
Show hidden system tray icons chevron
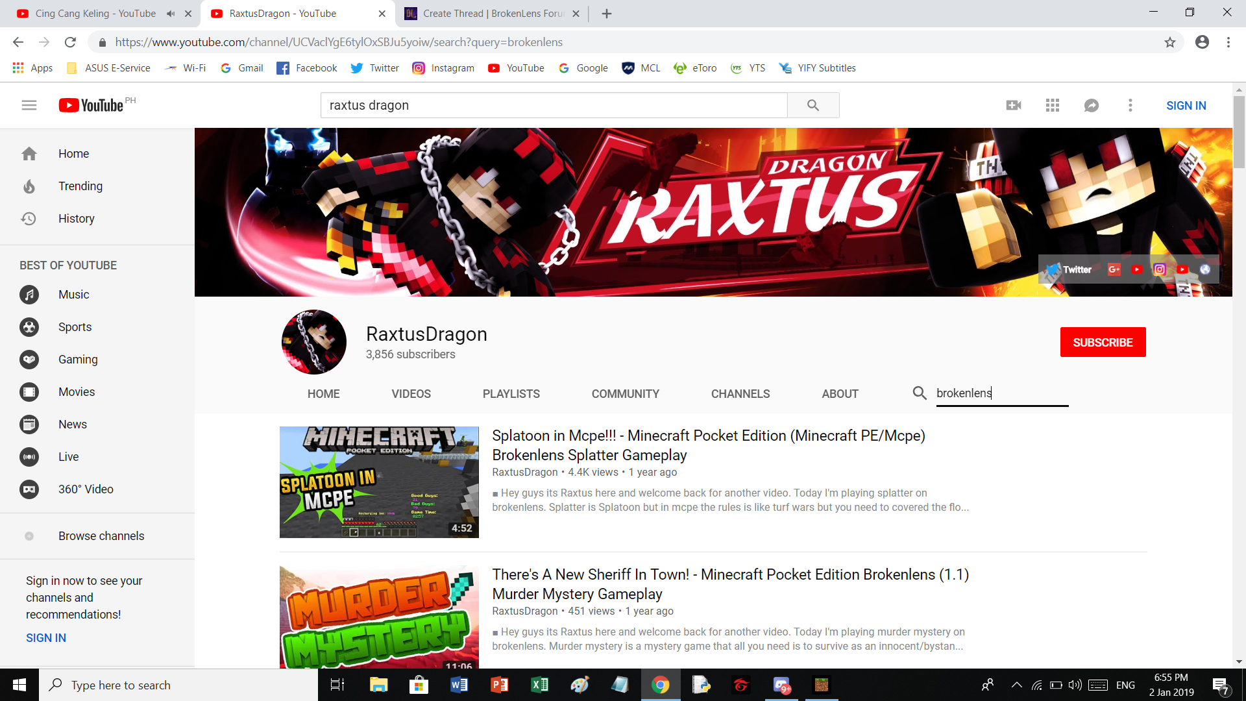tap(1017, 685)
